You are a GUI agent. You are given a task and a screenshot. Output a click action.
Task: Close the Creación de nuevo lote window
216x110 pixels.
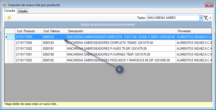209,5
